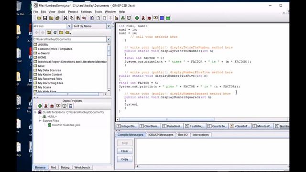The image size is (306, 172).
Task: Collapse the Source Files tree node
Action: pyautogui.click(x=40, y=121)
